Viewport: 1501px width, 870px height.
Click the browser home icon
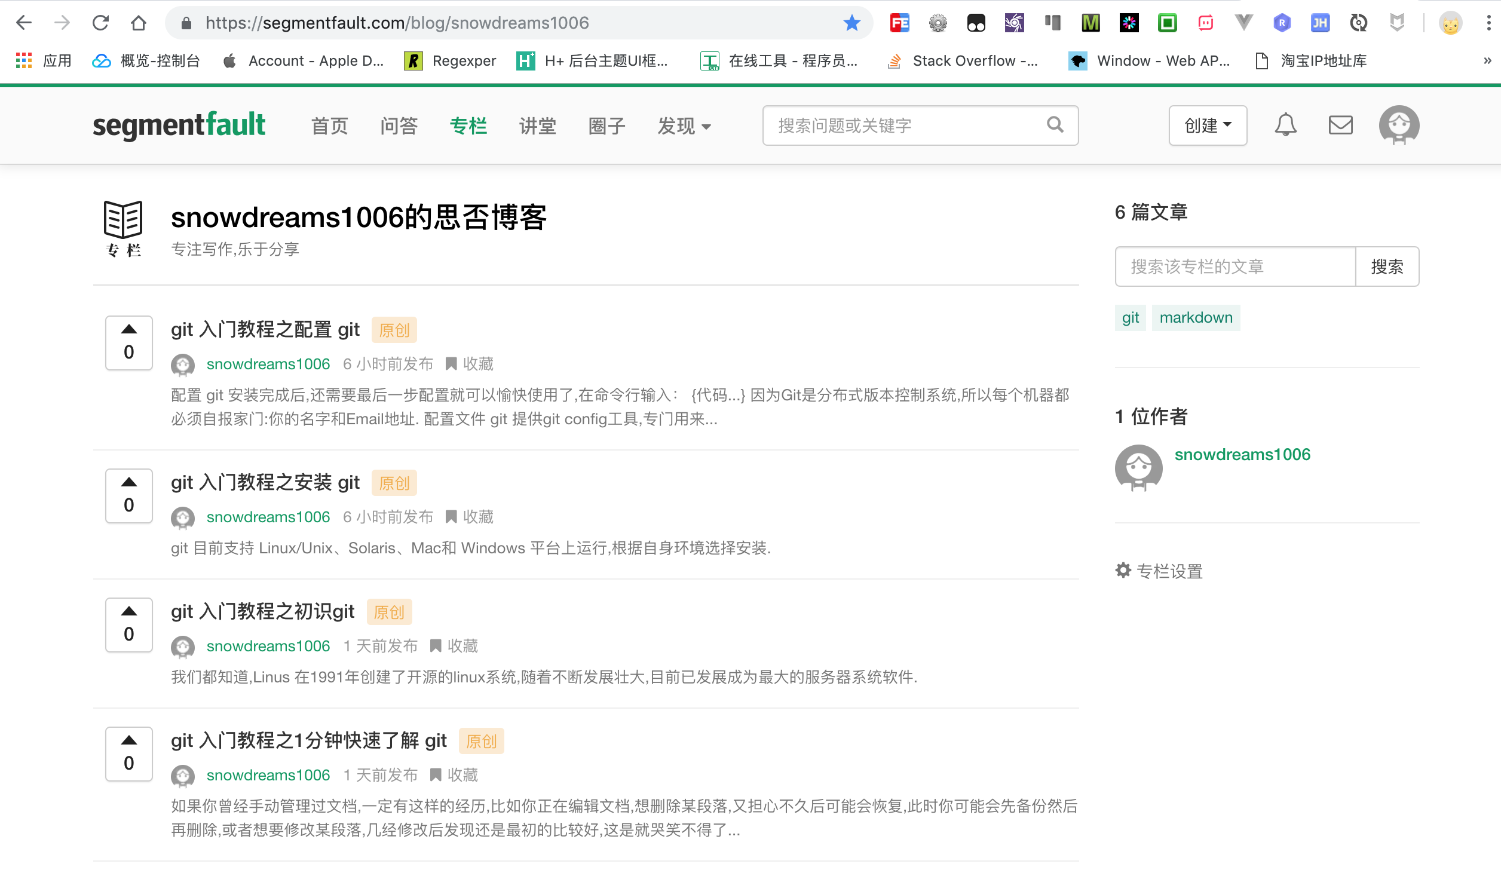(138, 23)
